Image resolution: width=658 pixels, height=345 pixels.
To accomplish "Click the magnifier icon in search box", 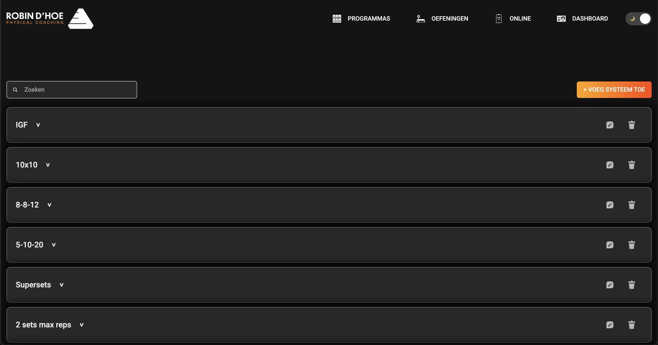I will pyautogui.click(x=15, y=90).
